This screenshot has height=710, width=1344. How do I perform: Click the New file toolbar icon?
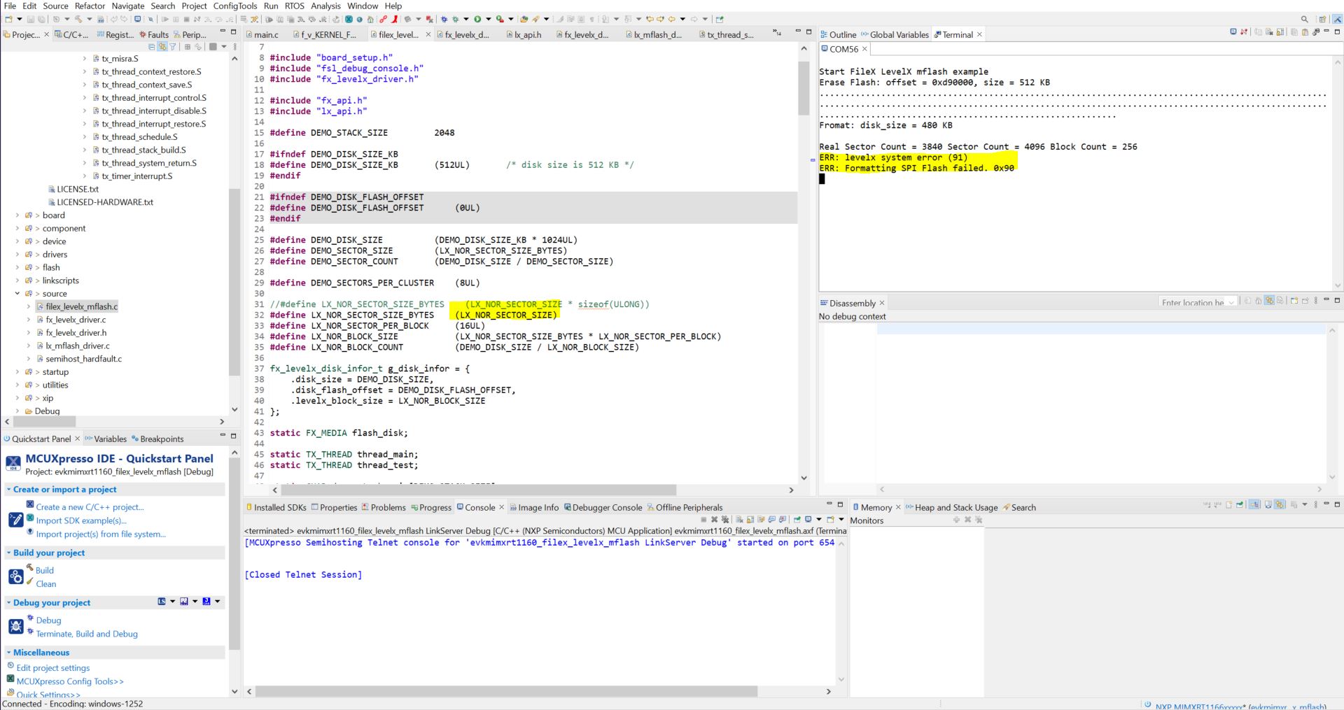click(x=8, y=20)
